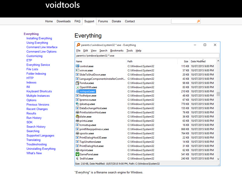This screenshot has height=184, width=242.
Task: Click the control.exe file icon
Action: pos(77,66)
